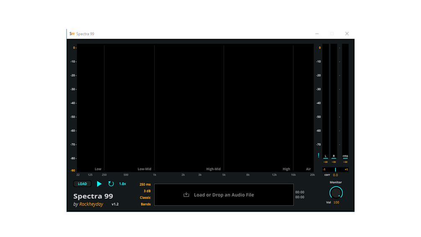This screenshot has height=237, width=421.
Task: Click the Low-Mid band label
Action: [145, 169]
